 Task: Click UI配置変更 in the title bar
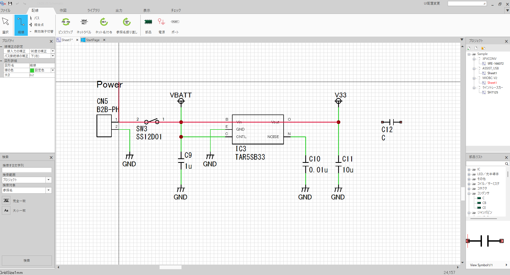click(x=432, y=3)
